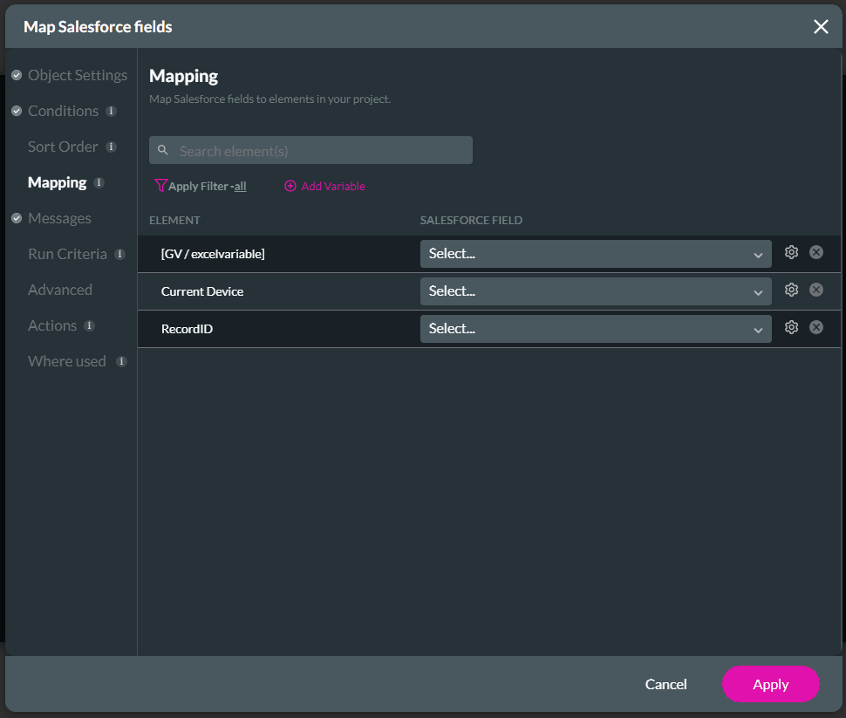Open Salesforce field dropdown for RecordID
The image size is (846, 718).
tap(596, 328)
